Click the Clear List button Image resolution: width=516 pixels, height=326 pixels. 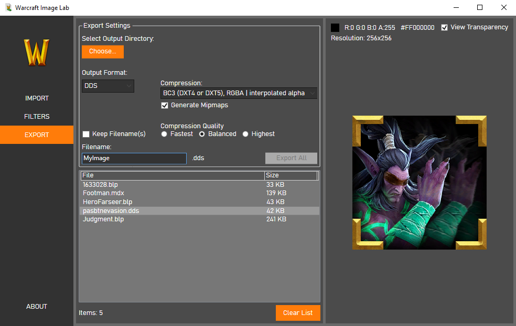(x=298, y=313)
